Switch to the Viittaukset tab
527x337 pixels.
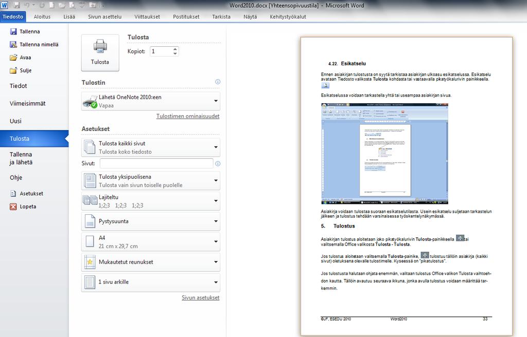[147, 16]
